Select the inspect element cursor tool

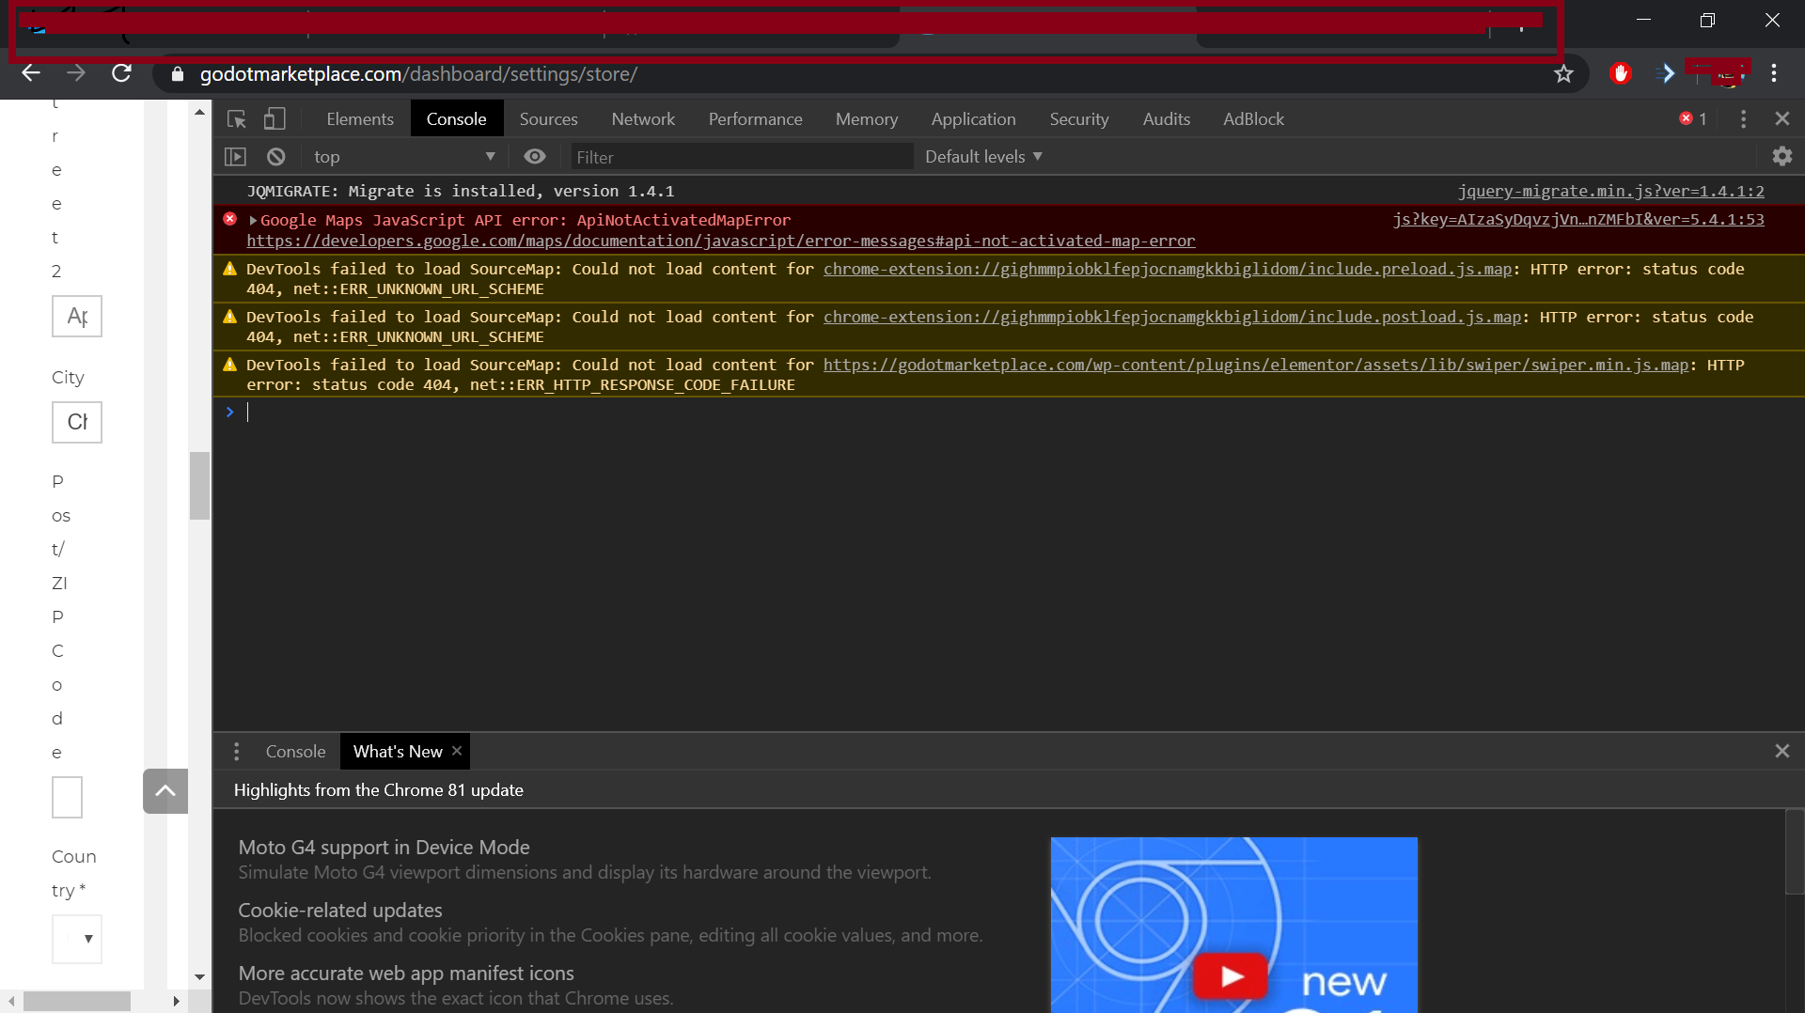point(236,119)
